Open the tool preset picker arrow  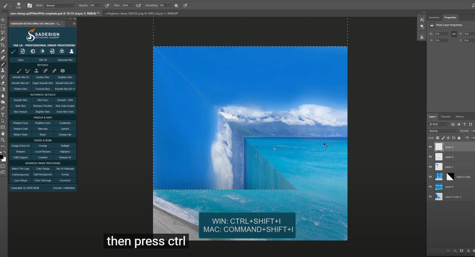11,5
